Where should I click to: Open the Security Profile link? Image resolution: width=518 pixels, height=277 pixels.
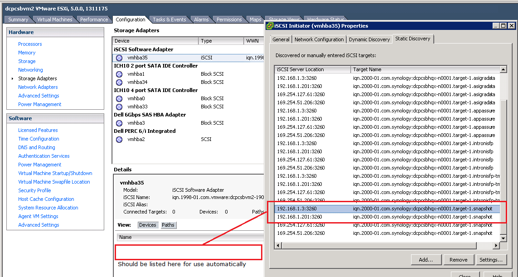(x=35, y=190)
